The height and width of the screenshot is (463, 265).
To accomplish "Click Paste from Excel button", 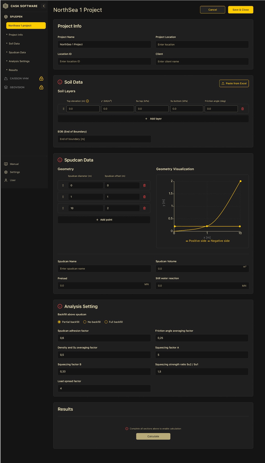I will (234, 84).
